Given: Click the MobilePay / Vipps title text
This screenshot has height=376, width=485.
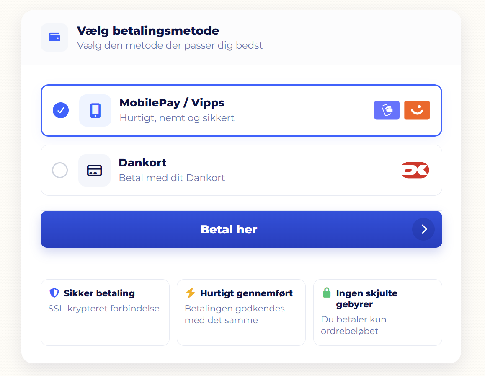Looking at the screenshot, I should (172, 103).
